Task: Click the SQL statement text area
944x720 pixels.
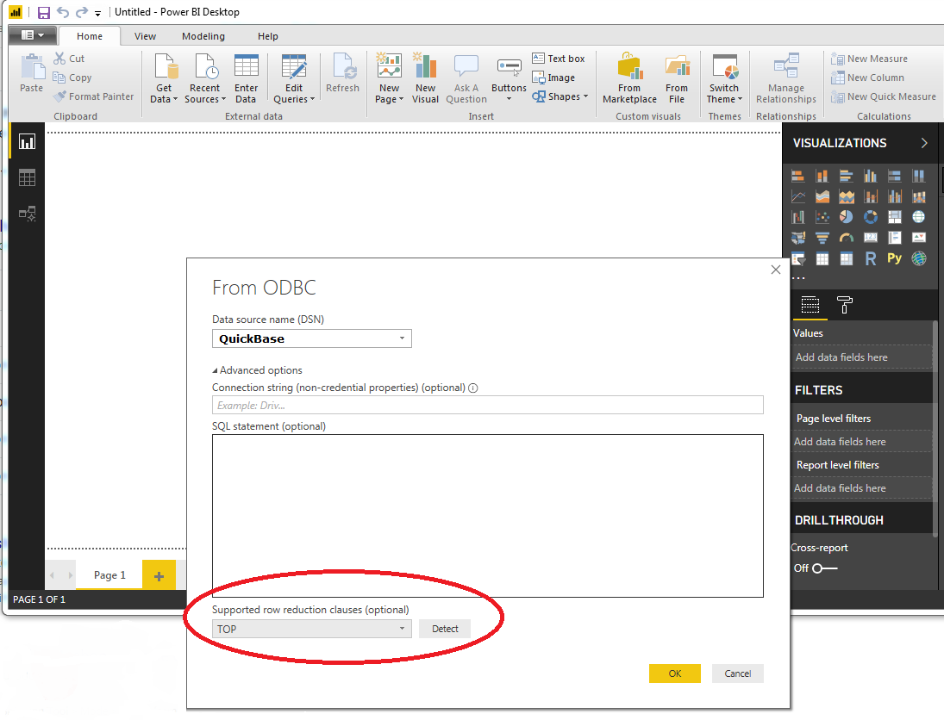Action: pyautogui.click(x=488, y=516)
